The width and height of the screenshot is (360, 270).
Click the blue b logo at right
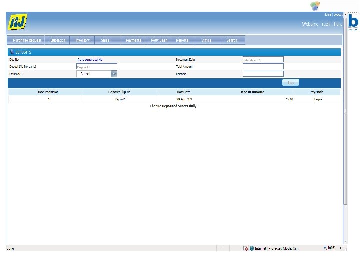[x=353, y=21]
